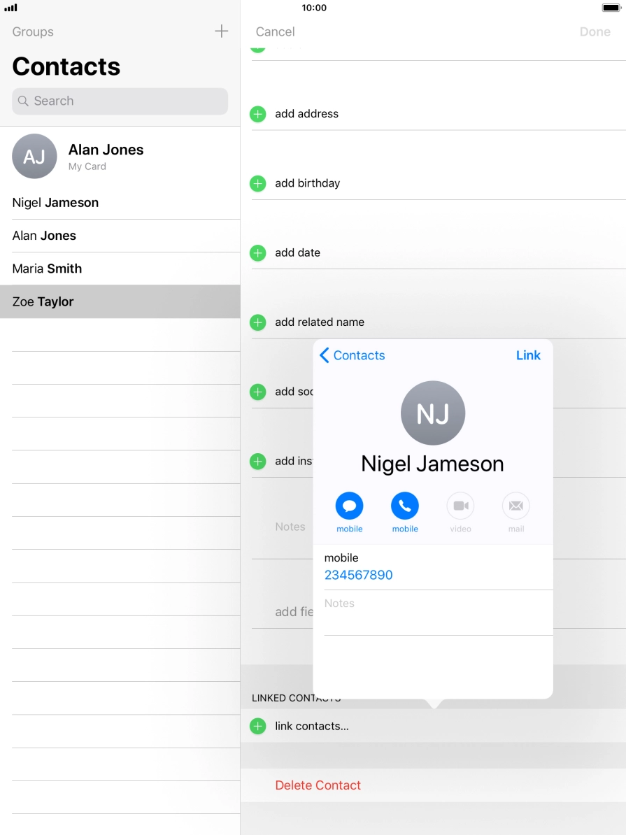Viewport: 626px width, 835px height.
Task: Open Alan Jones My Card entry
Action: tap(105, 156)
